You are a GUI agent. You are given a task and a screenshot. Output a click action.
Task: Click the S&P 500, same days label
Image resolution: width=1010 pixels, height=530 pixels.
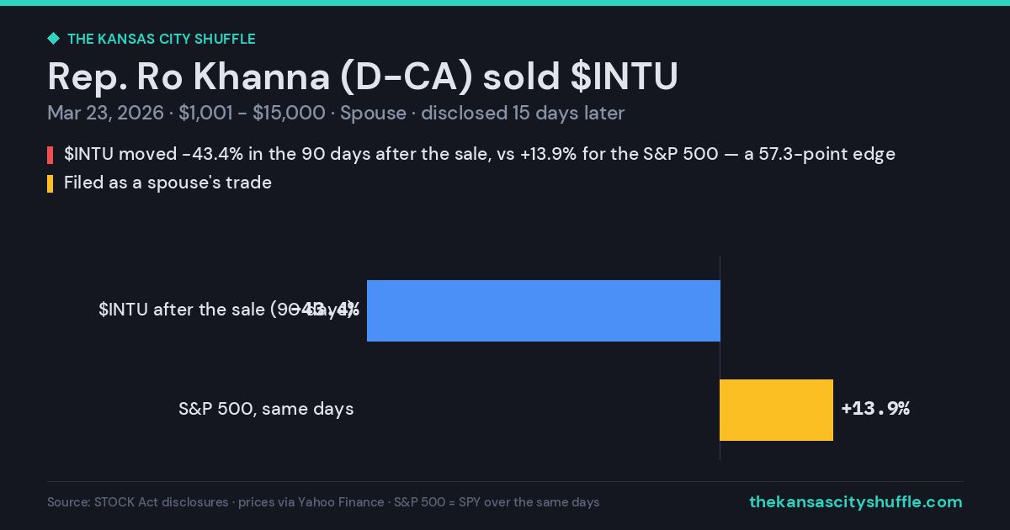tap(266, 409)
